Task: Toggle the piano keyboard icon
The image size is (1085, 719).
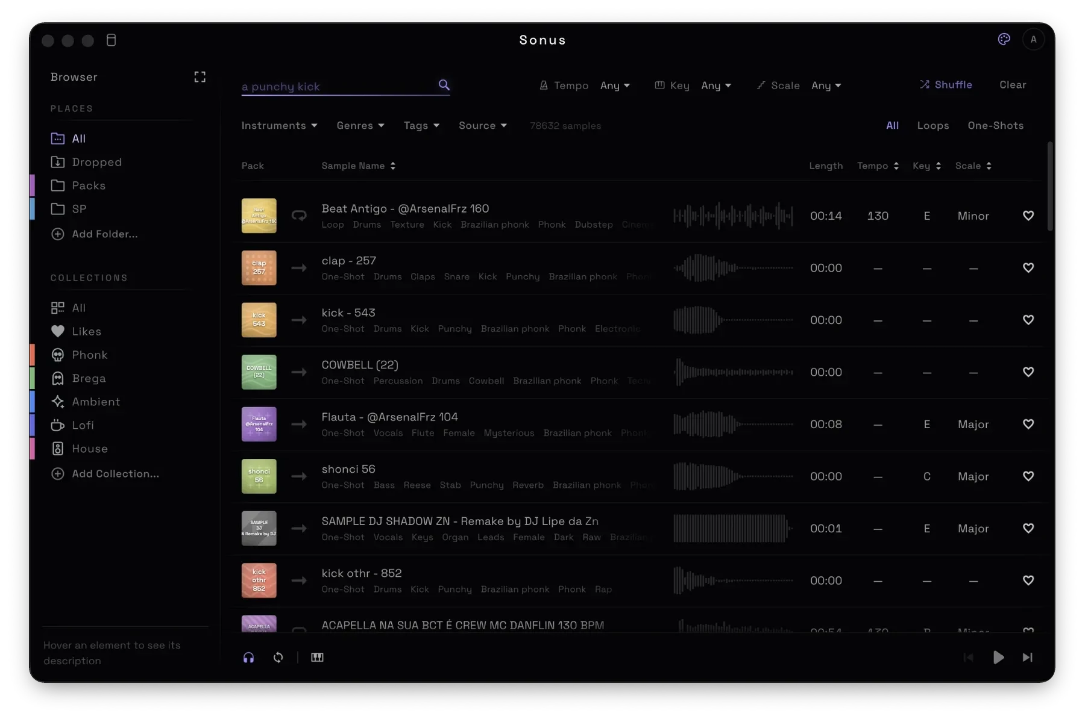Action: tap(317, 658)
